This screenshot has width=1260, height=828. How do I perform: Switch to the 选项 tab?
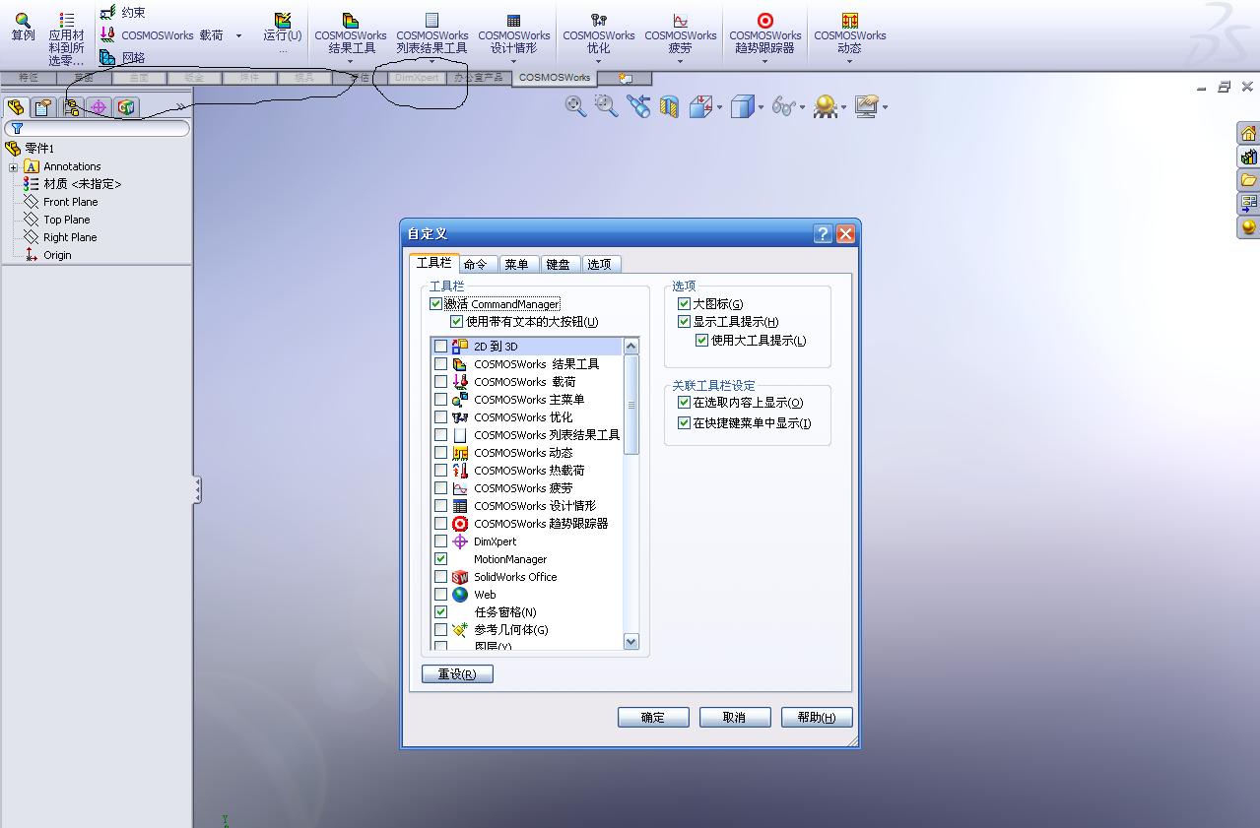pos(600,264)
